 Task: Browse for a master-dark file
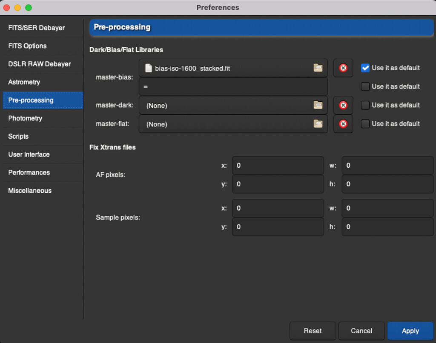coord(318,105)
